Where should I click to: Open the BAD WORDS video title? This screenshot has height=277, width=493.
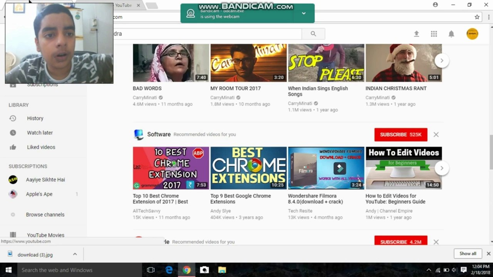point(147,88)
